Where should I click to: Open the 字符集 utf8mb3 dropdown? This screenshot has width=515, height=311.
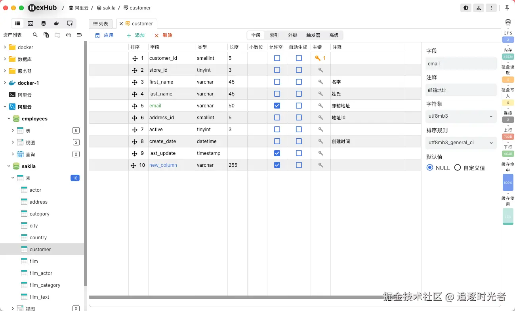pos(461,116)
